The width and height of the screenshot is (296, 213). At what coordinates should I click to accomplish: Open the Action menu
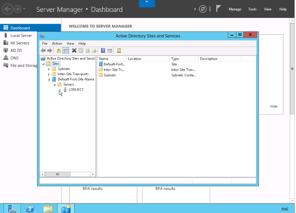[57, 44]
